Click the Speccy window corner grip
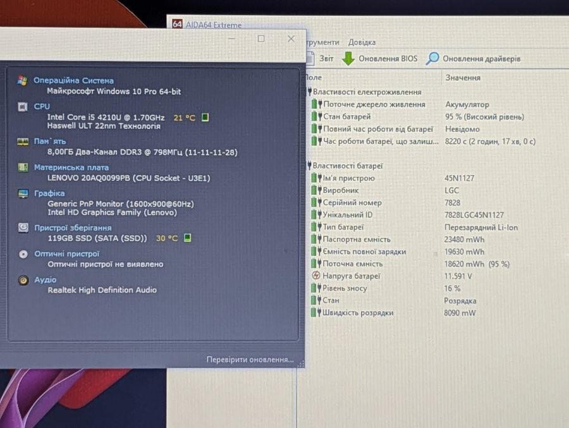This screenshot has width=569, height=428. point(301,364)
